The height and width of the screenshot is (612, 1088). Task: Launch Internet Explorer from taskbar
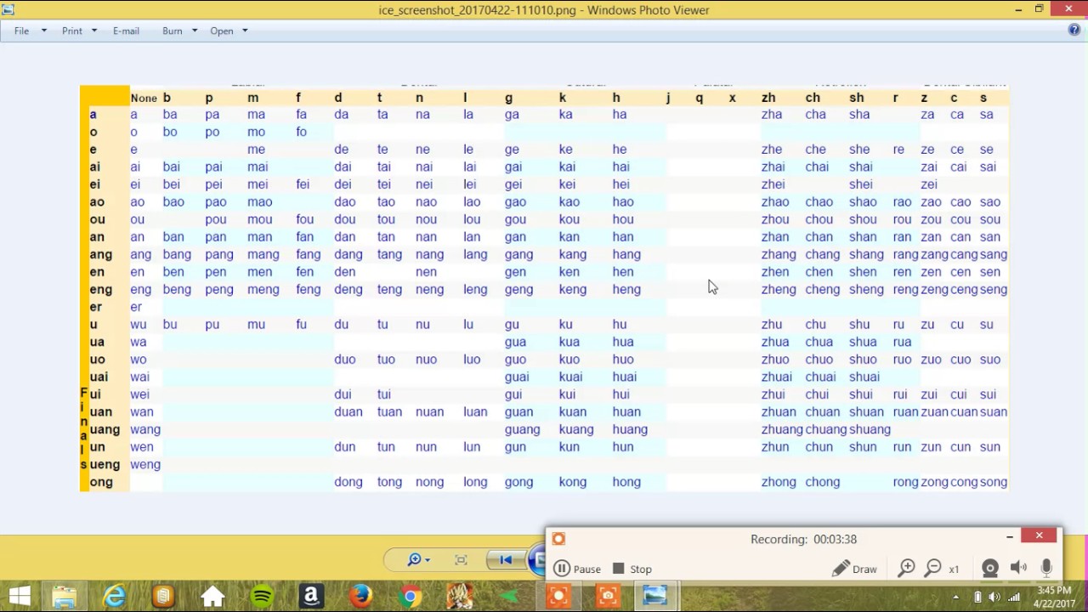click(115, 597)
